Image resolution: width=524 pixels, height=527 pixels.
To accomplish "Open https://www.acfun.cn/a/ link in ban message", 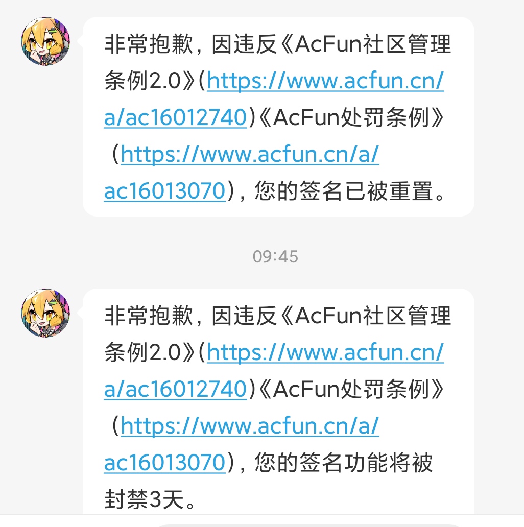I will 250,426.
